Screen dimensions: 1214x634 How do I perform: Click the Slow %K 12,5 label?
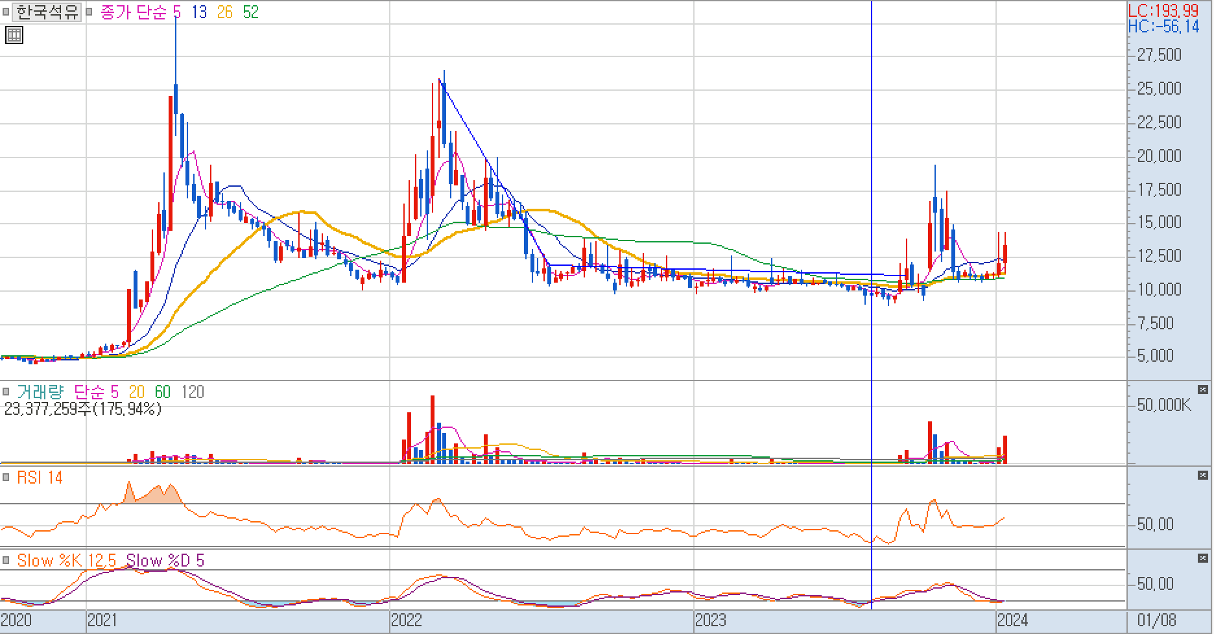(x=66, y=559)
